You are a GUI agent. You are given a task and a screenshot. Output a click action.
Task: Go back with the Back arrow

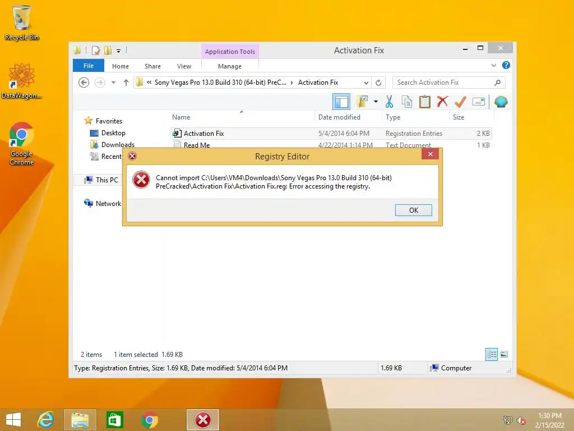[x=84, y=82]
